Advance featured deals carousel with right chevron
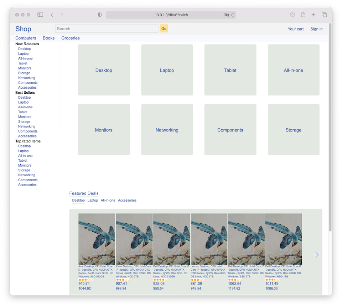 click(317, 255)
